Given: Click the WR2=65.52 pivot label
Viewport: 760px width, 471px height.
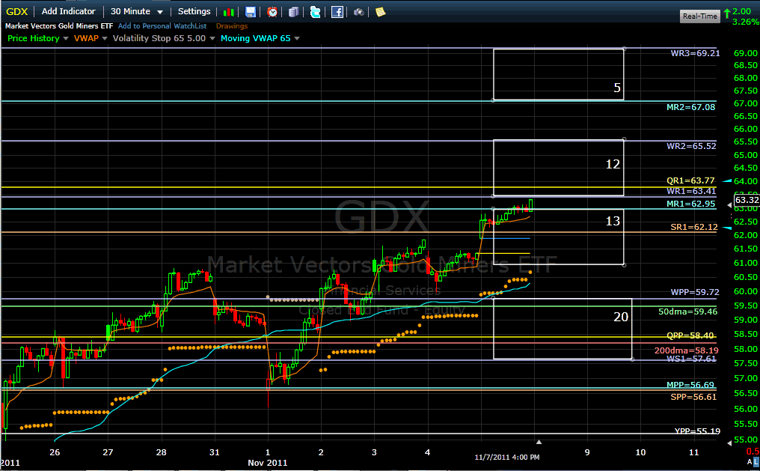Looking at the screenshot, I should (x=691, y=146).
